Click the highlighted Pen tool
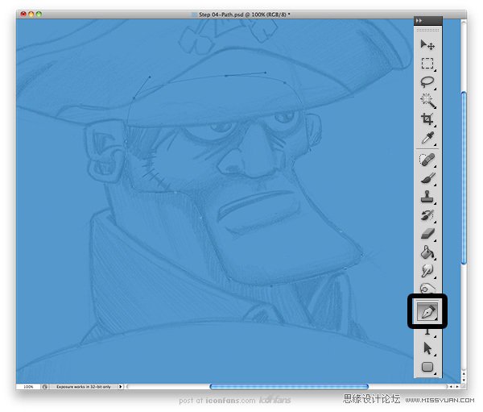The width and height of the screenshot is (483, 412). tap(427, 310)
